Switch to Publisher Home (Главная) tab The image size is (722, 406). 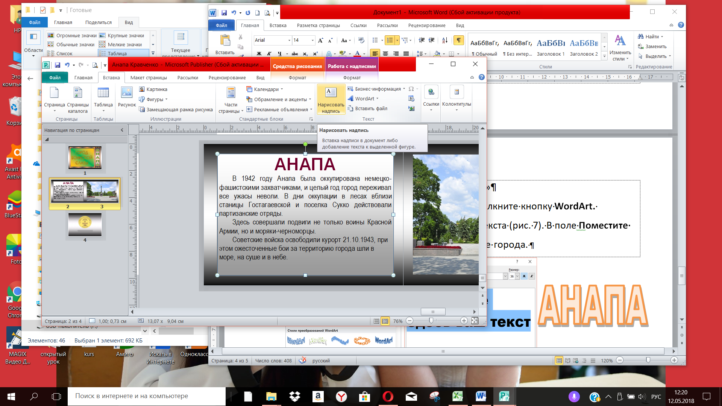click(x=83, y=77)
